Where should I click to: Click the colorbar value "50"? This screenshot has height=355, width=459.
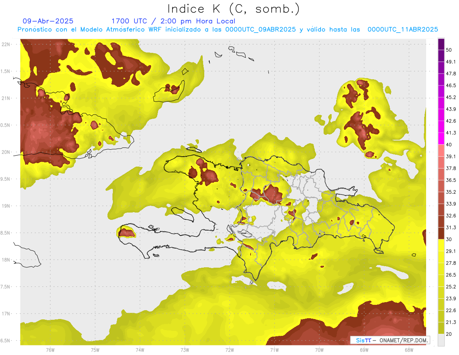[449, 50]
